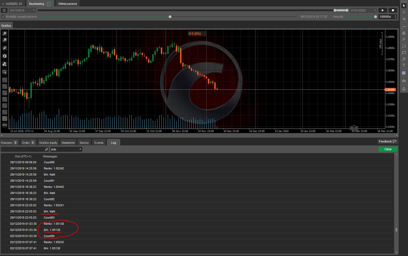The width and height of the screenshot is (408, 256).
Task: Change the candlestick chart type
Action: pyautogui.click(x=5, y=48)
